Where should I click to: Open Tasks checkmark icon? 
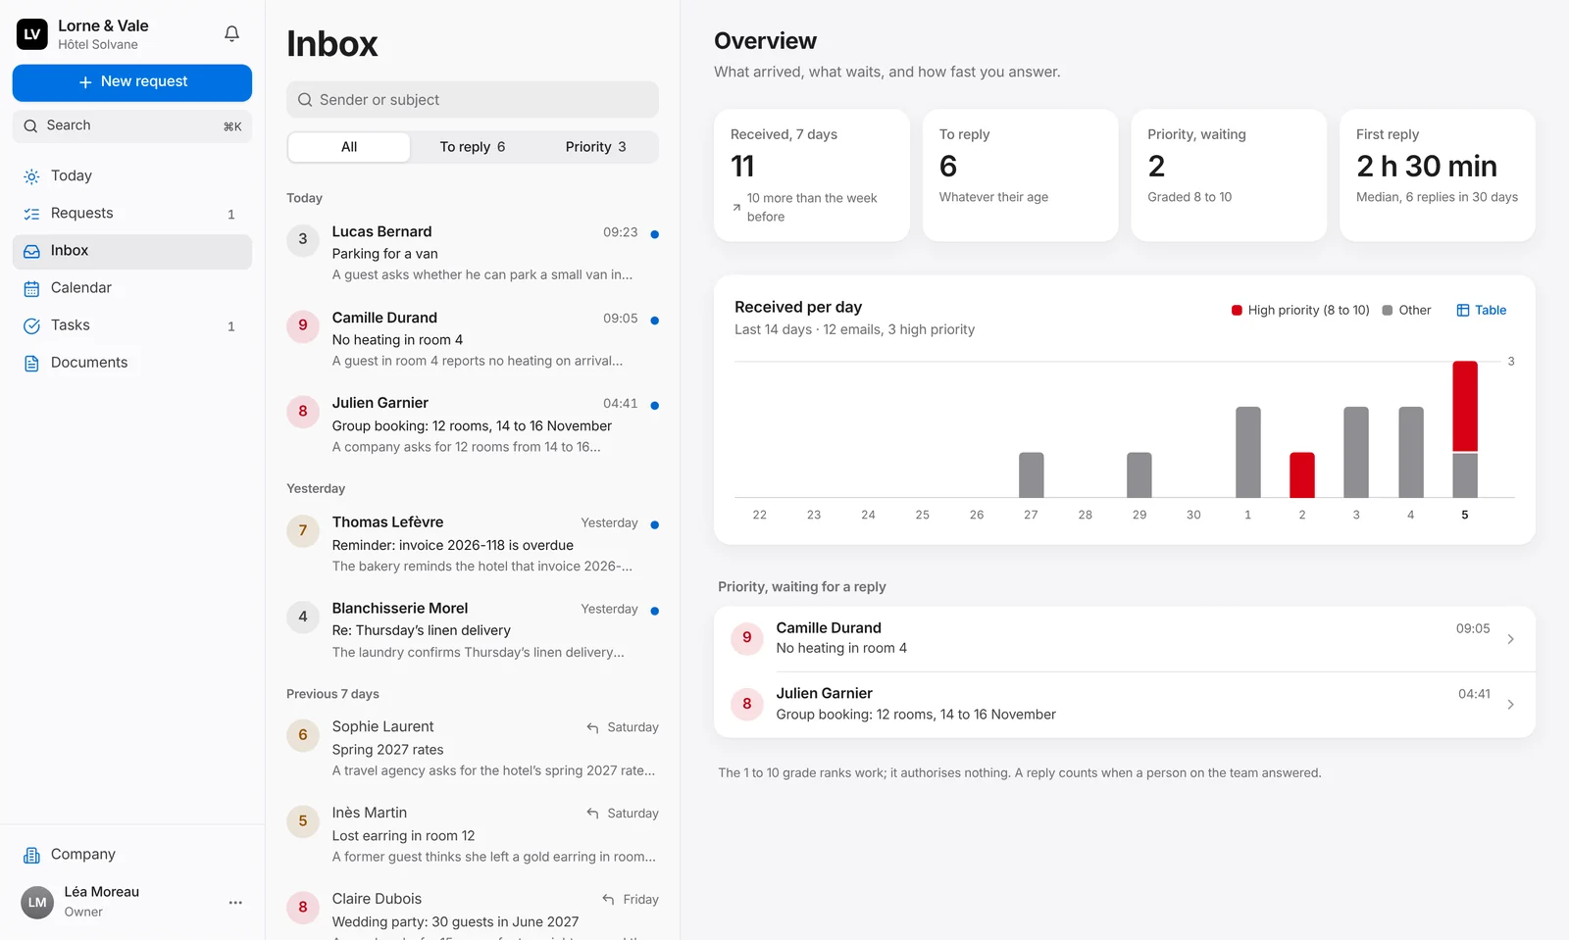31,325
